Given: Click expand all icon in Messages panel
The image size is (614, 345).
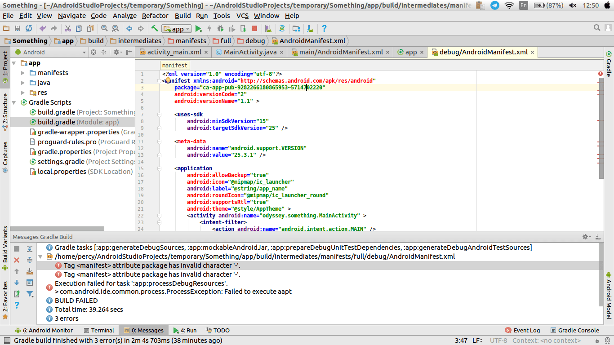Looking at the screenshot, I should [30, 248].
